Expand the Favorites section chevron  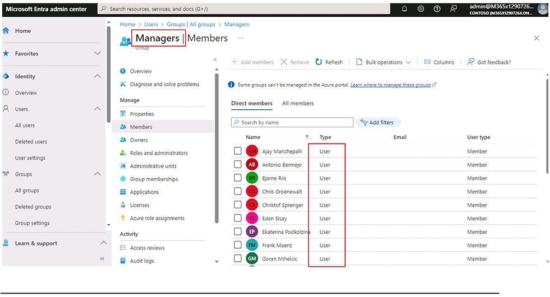tap(98, 53)
